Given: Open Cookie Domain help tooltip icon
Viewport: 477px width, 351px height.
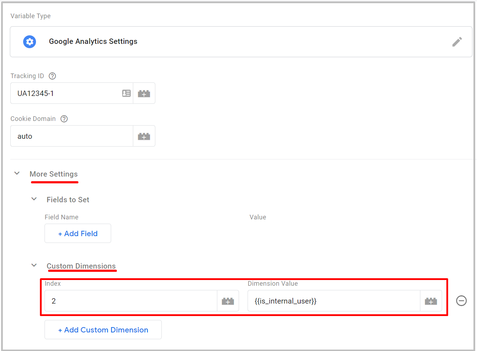Looking at the screenshot, I should click(64, 119).
